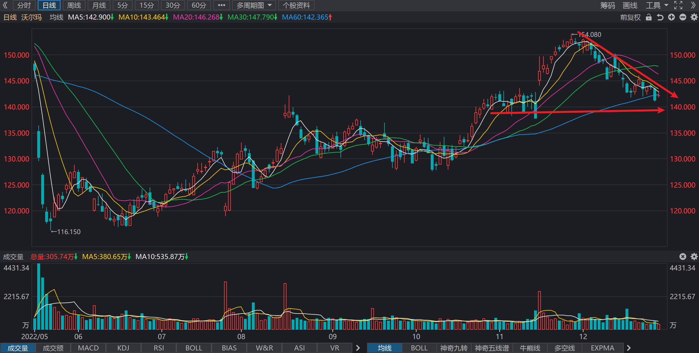Select the 神奇五线谱 tab
Image resolution: width=699 pixels, height=353 pixels.
(x=492, y=348)
